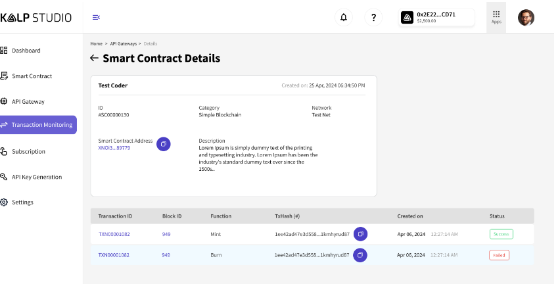The height and width of the screenshot is (284, 560).
Task: Open the Apps grid launcher
Action: pyautogui.click(x=496, y=16)
